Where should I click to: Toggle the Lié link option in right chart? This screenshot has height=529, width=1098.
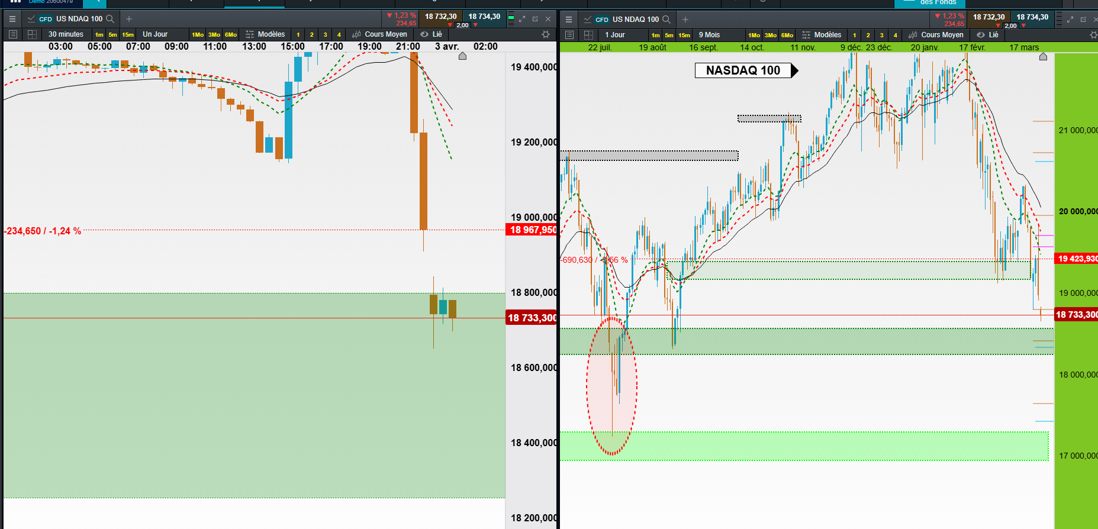[988, 35]
